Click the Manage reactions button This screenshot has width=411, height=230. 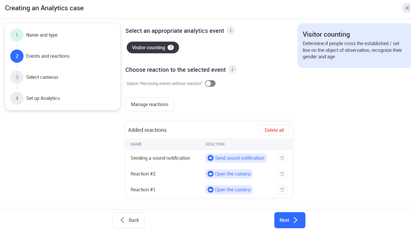(150, 105)
